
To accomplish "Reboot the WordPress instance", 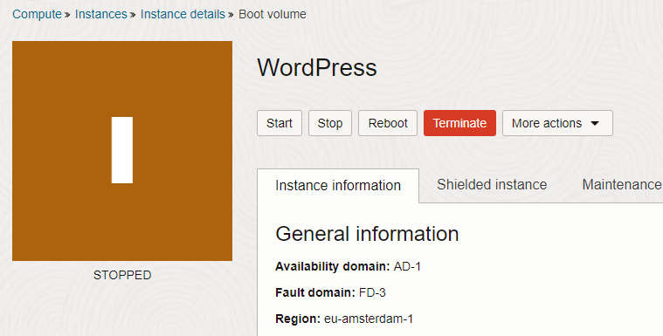I will (388, 123).
